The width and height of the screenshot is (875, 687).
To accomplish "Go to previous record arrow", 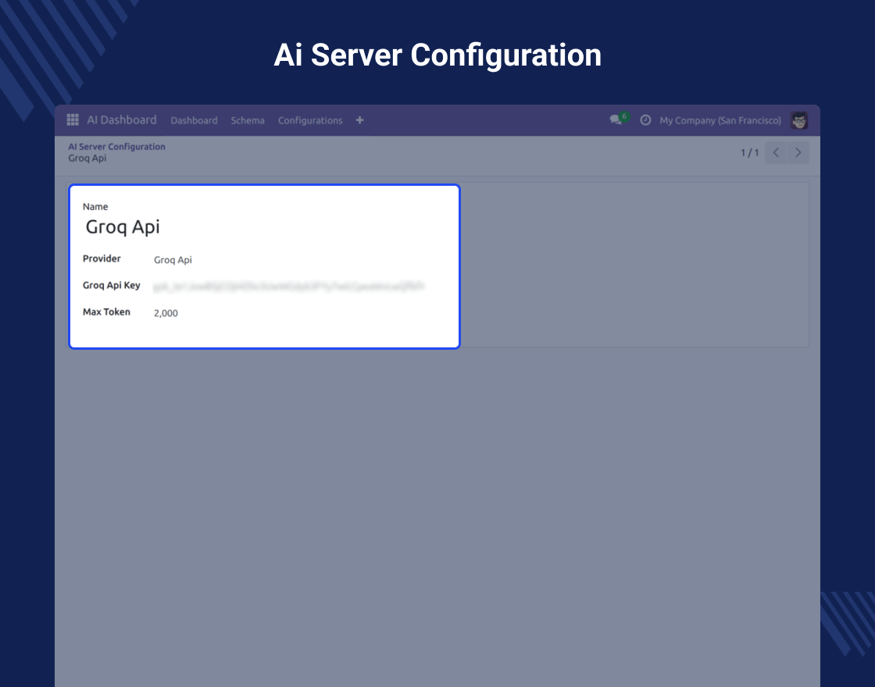I will [776, 153].
